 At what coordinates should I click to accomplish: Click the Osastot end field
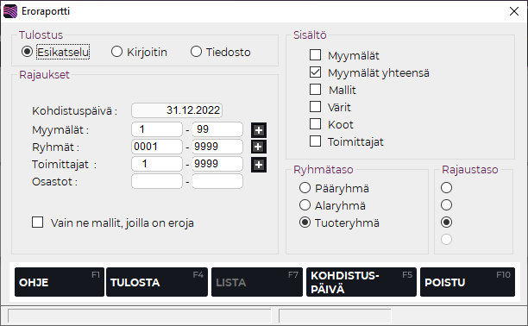click(217, 181)
